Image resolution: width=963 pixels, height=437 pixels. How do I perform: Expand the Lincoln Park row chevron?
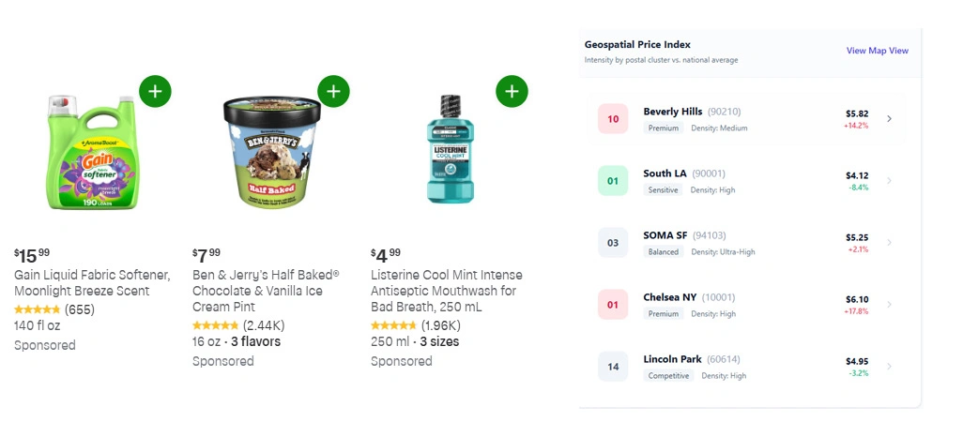tap(889, 367)
